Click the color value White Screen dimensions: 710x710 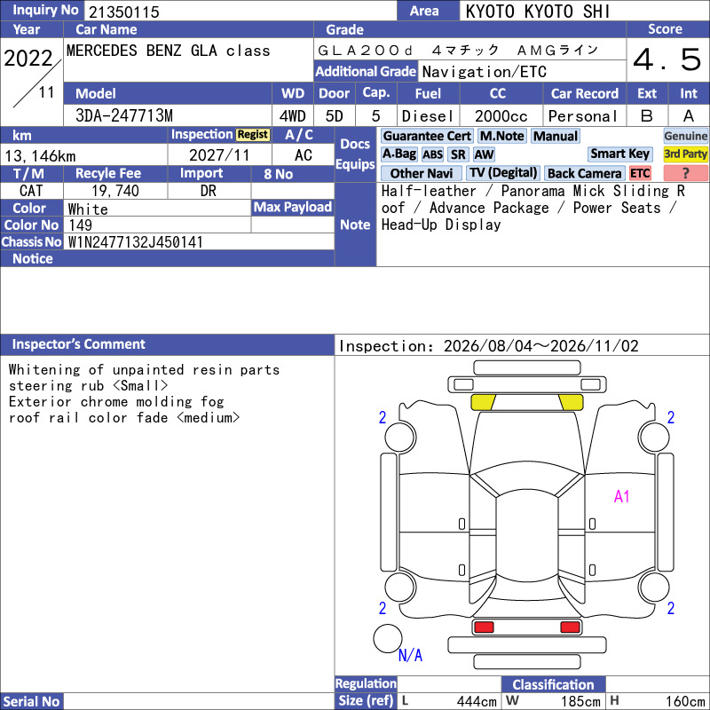(x=88, y=209)
